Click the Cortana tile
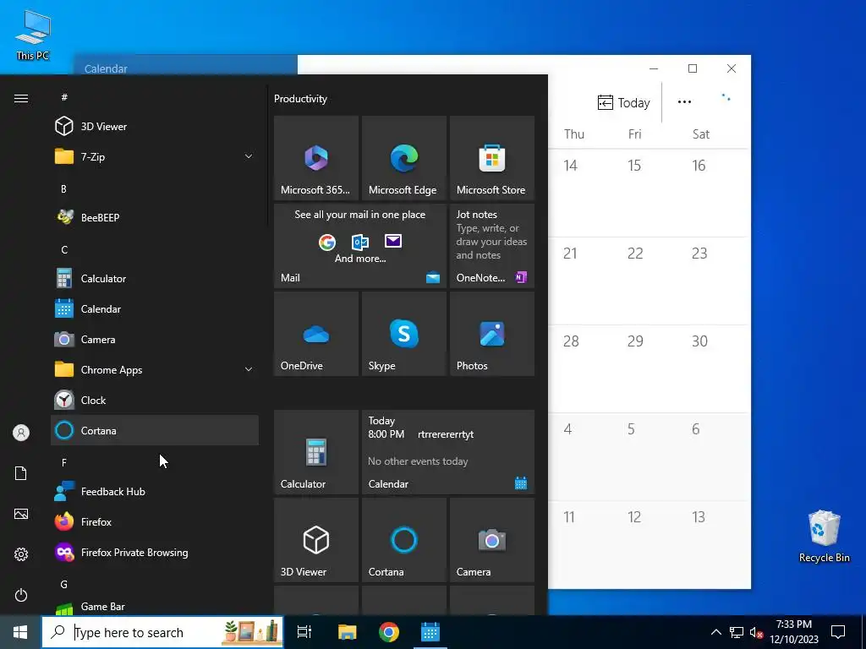The height and width of the screenshot is (649, 866). click(403, 540)
